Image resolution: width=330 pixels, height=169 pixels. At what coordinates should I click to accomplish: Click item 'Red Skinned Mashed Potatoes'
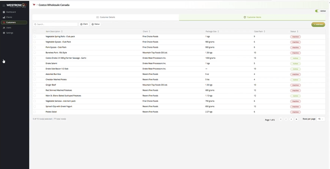(x=59, y=90)
